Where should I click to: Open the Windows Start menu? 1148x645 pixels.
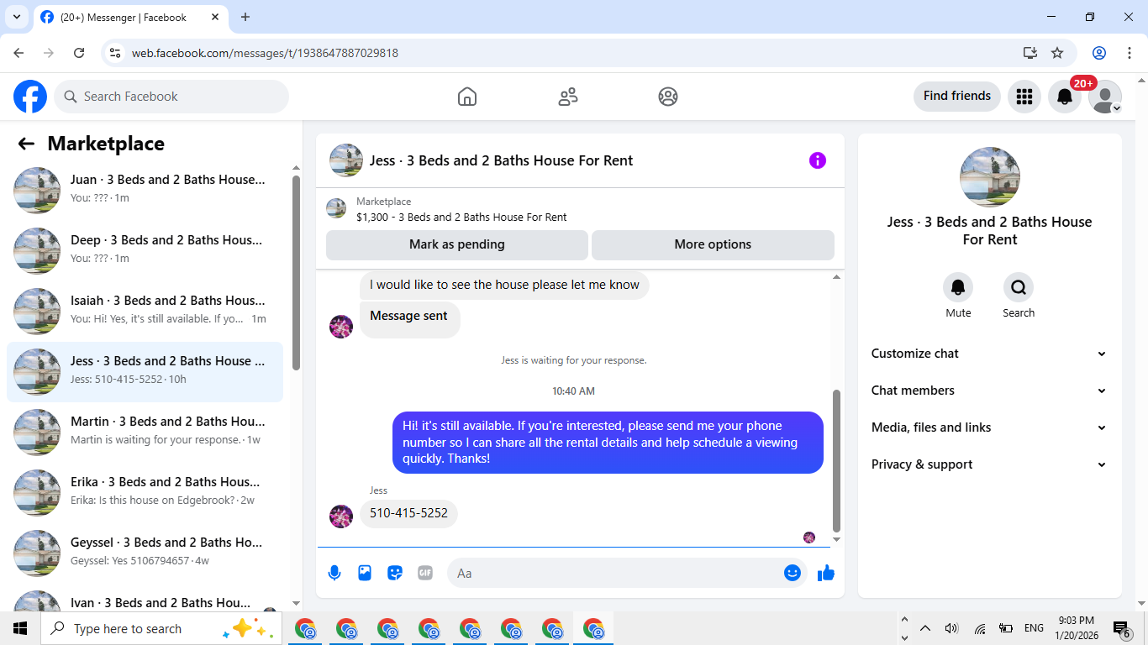point(20,628)
